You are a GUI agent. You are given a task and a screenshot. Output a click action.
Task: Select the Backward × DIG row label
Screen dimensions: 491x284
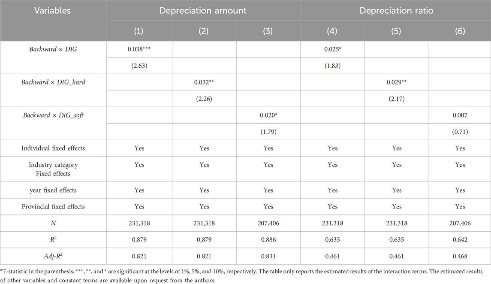pyautogui.click(x=53, y=49)
